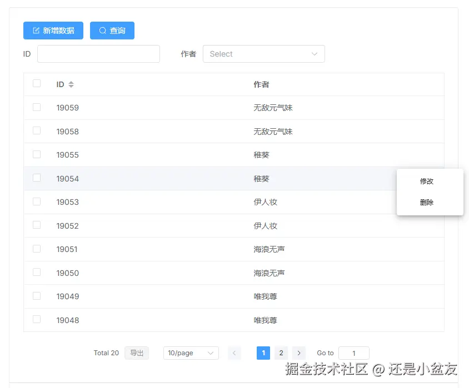Check the row 19048 checkbox
Viewport: 469px width, 388px height.
pyautogui.click(x=37, y=319)
